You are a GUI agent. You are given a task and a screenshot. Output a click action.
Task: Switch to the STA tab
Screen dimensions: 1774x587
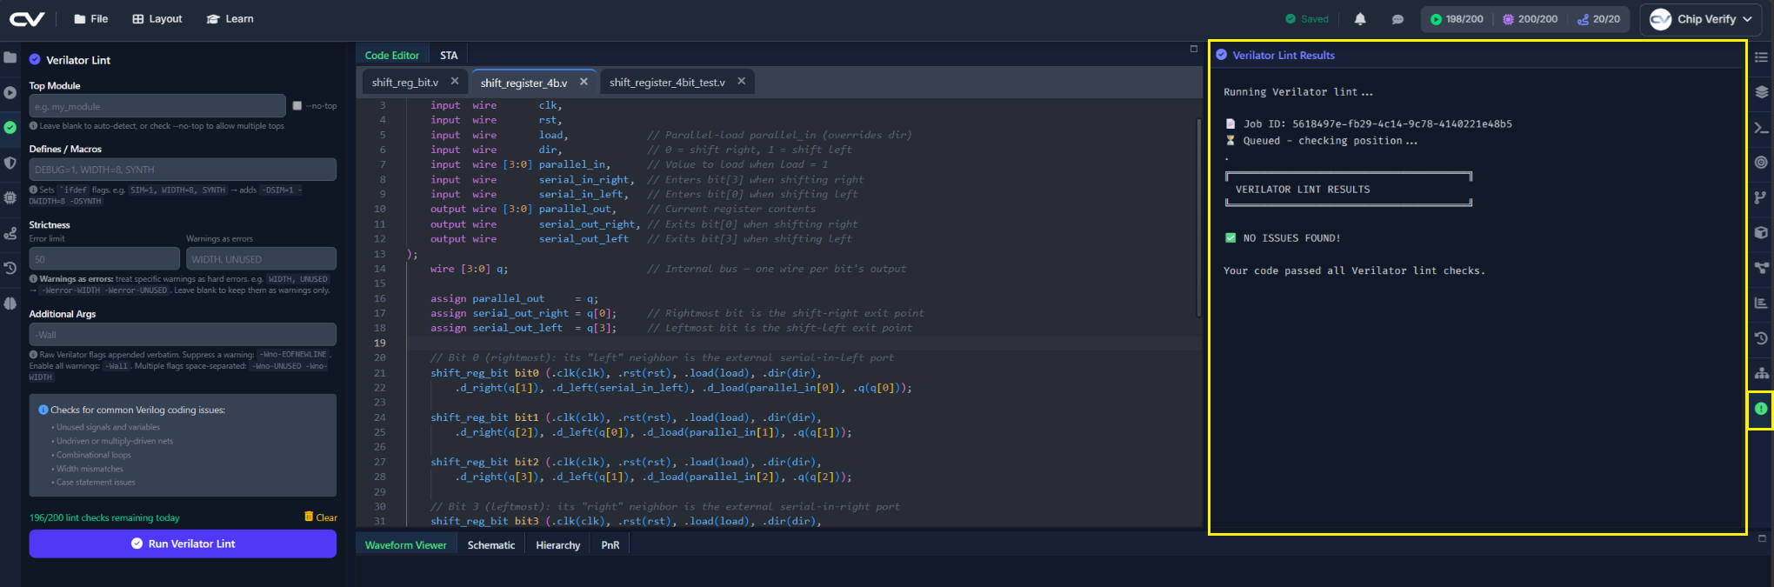449,55
